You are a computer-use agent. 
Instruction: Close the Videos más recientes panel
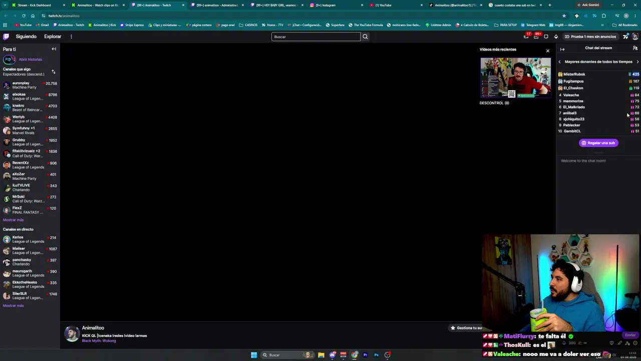point(547,51)
